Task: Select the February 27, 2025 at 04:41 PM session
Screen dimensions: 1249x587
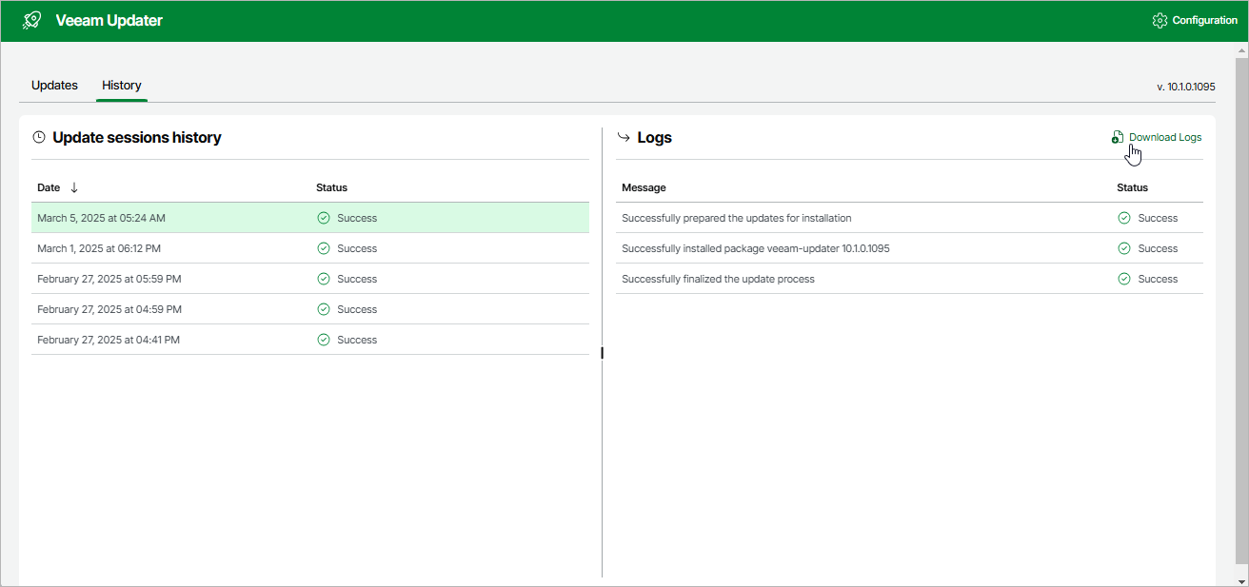Action: coord(310,340)
